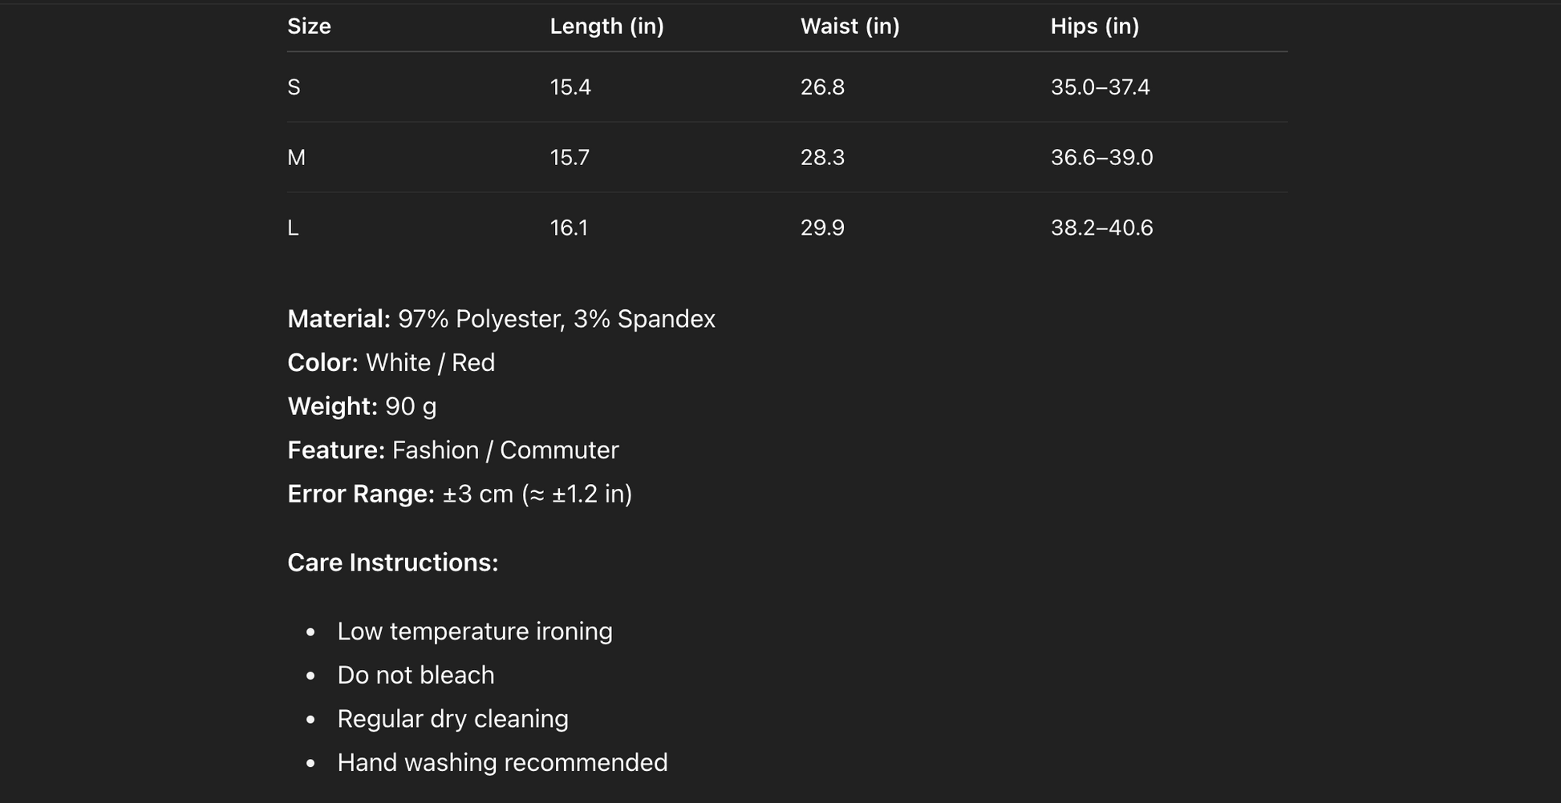The image size is (1561, 803).
Task: Click the Low temperature ironing bullet
Action: click(x=474, y=632)
